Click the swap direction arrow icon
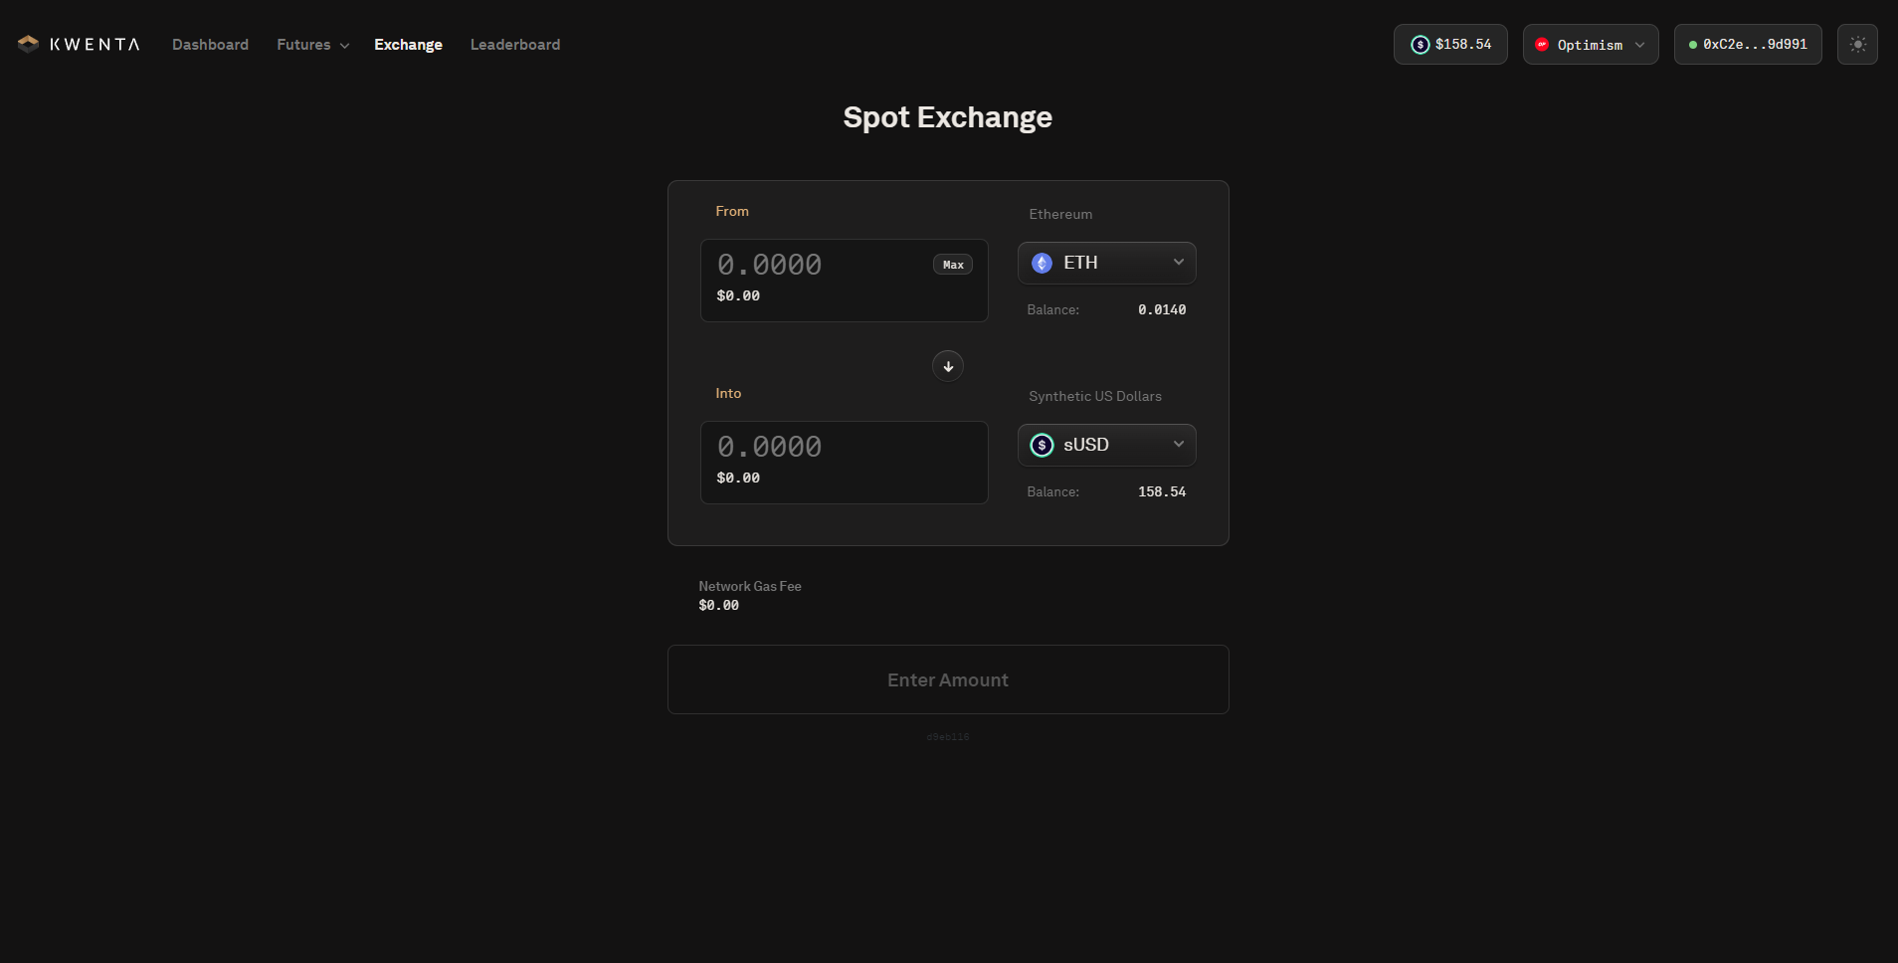The height and width of the screenshot is (963, 1898). (x=947, y=366)
